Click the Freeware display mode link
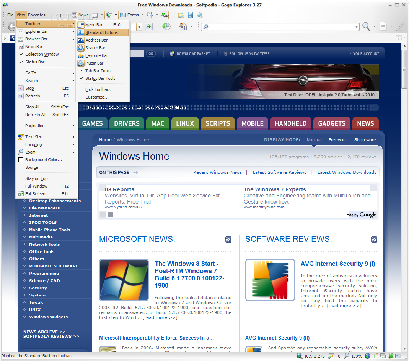Screen dimensions: 409x361 (338, 139)
